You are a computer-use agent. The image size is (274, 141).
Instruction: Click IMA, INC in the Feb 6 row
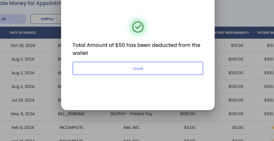(x=131, y=128)
